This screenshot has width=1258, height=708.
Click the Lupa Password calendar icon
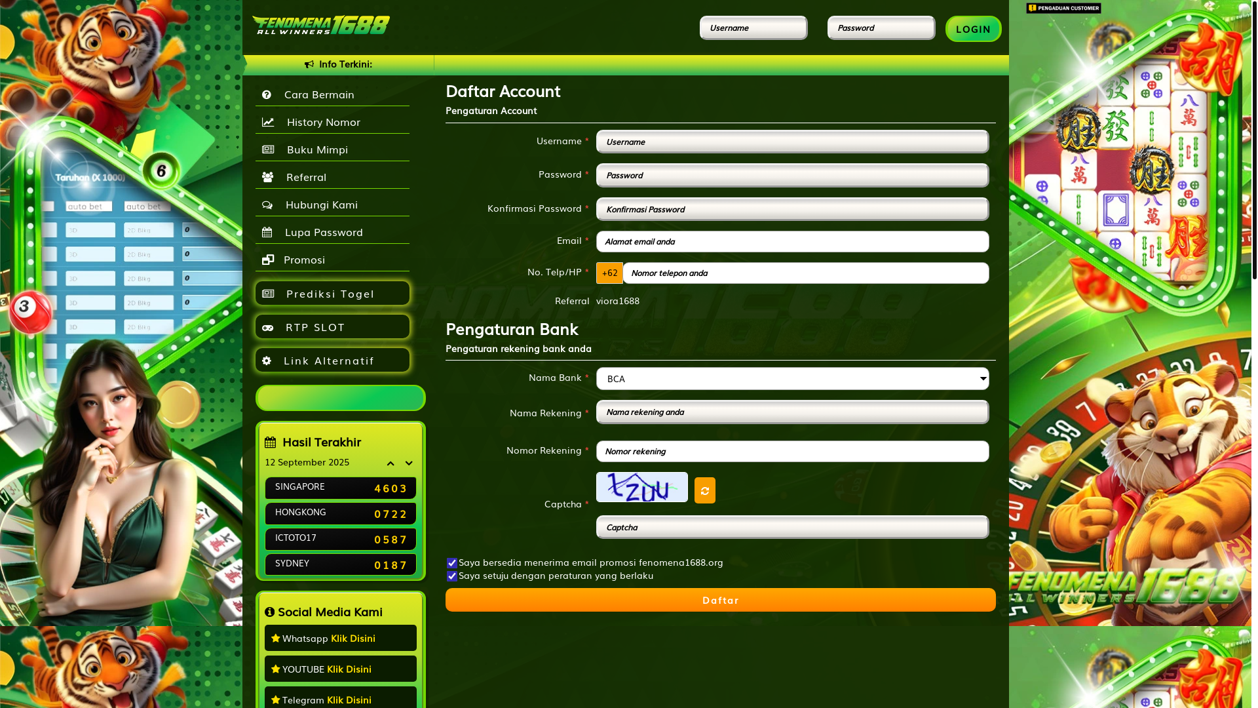point(267,233)
